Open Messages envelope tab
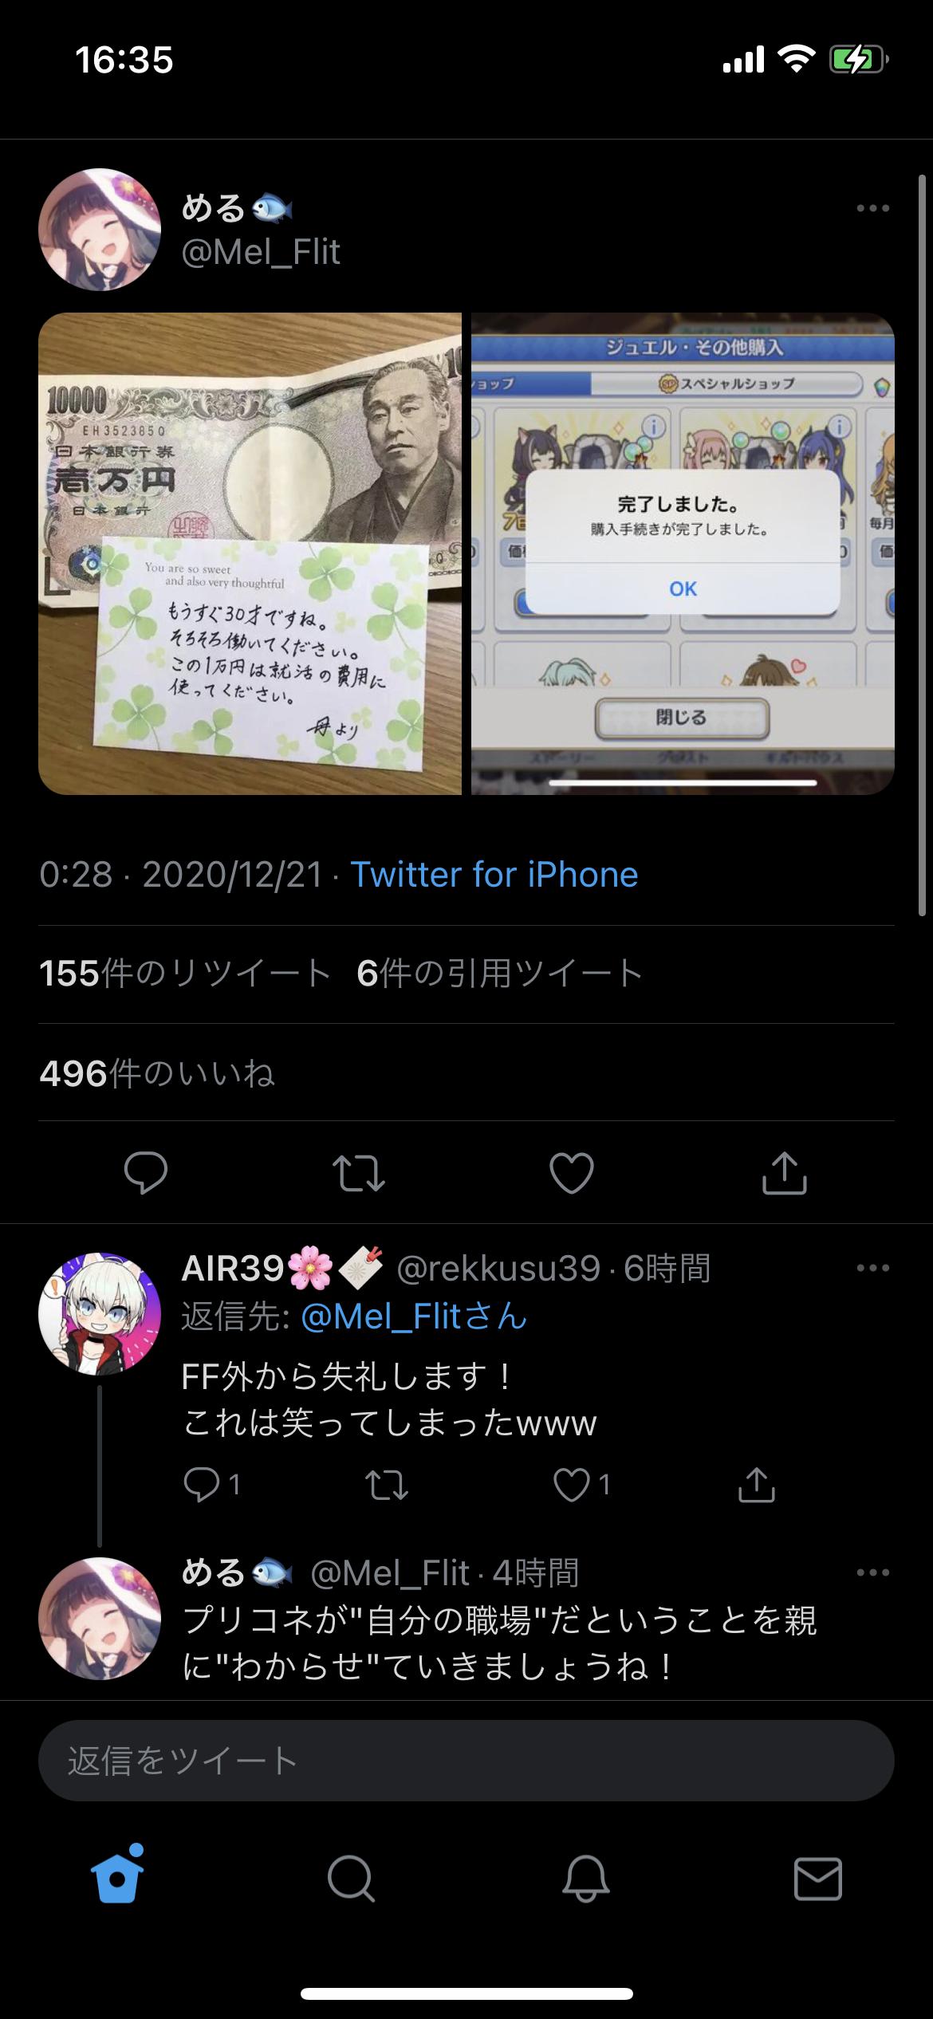 pyautogui.click(x=818, y=1879)
